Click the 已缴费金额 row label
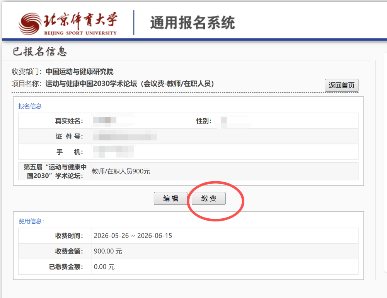This screenshot has height=298, width=387. 66,267
